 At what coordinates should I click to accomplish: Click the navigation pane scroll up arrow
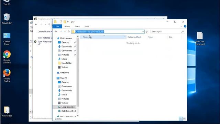[x=78, y=37]
